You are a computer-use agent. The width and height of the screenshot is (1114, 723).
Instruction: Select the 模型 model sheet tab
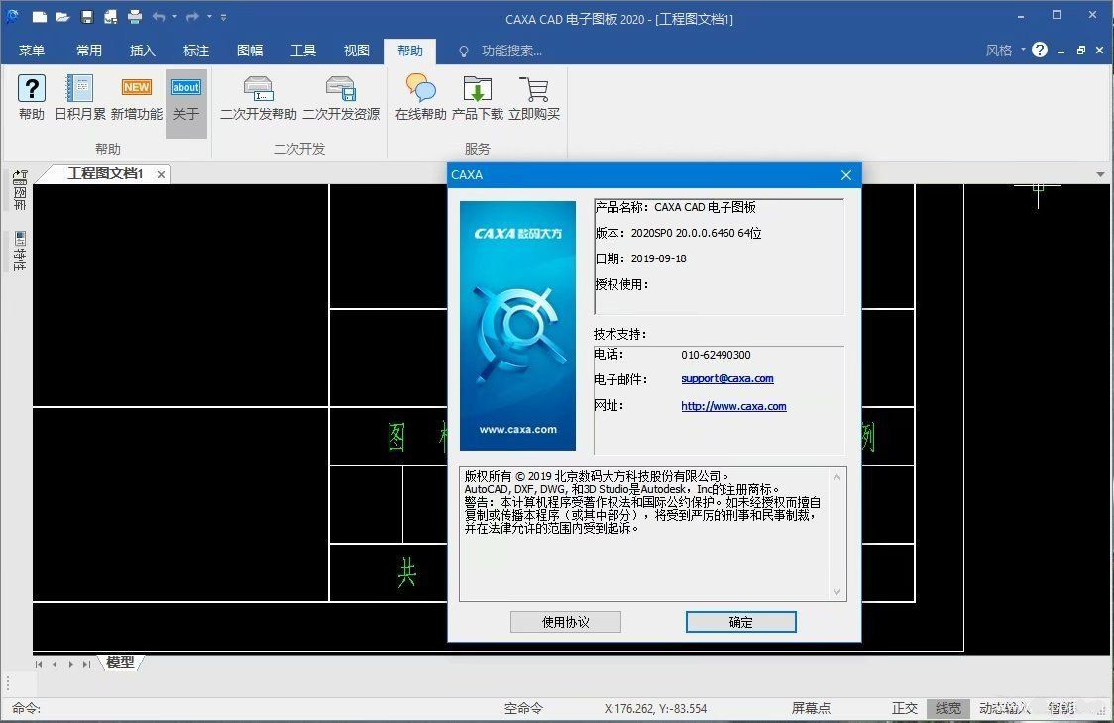[120, 662]
